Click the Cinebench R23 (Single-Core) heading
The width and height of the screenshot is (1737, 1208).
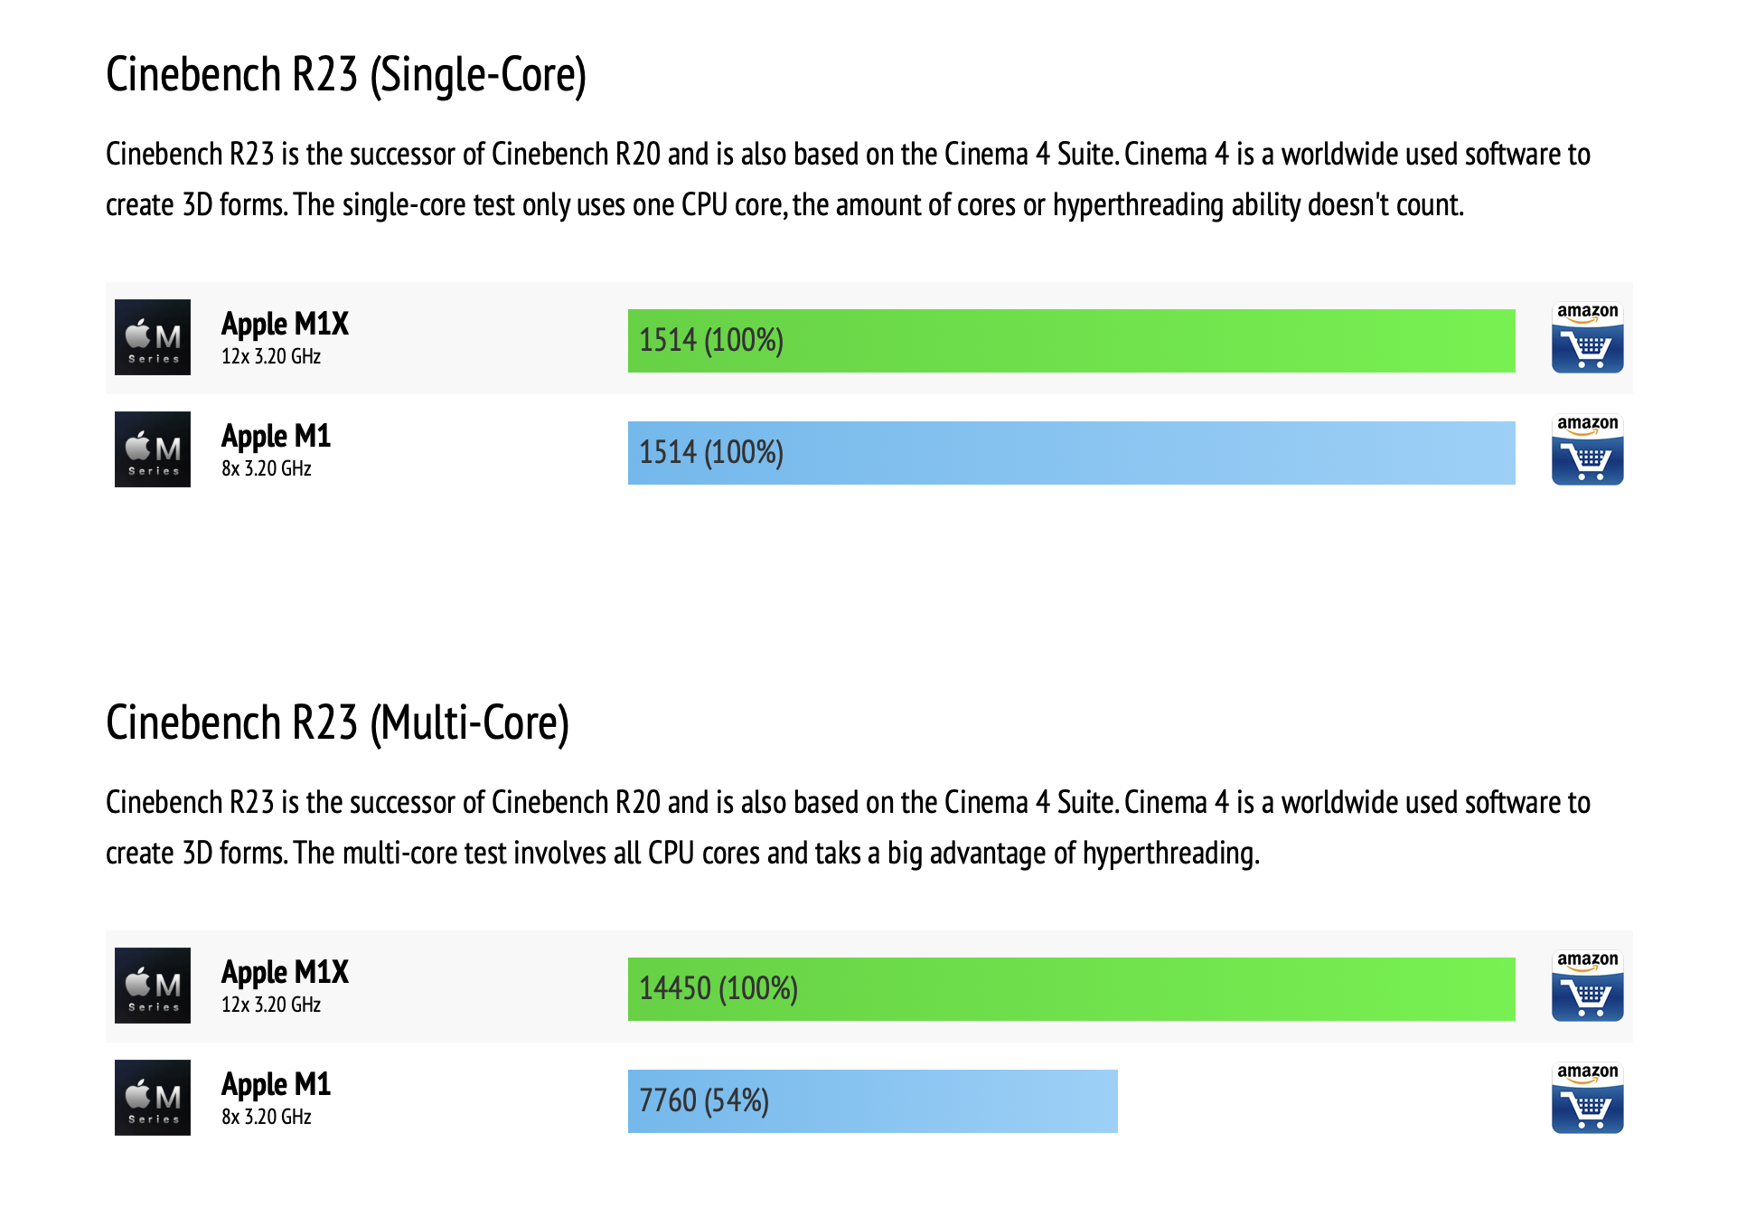[x=346, y=74]
